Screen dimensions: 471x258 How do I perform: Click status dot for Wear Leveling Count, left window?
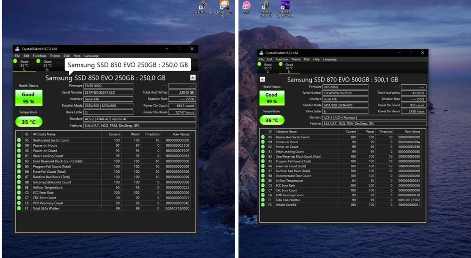pyautogui.click(x=19, y=156)
